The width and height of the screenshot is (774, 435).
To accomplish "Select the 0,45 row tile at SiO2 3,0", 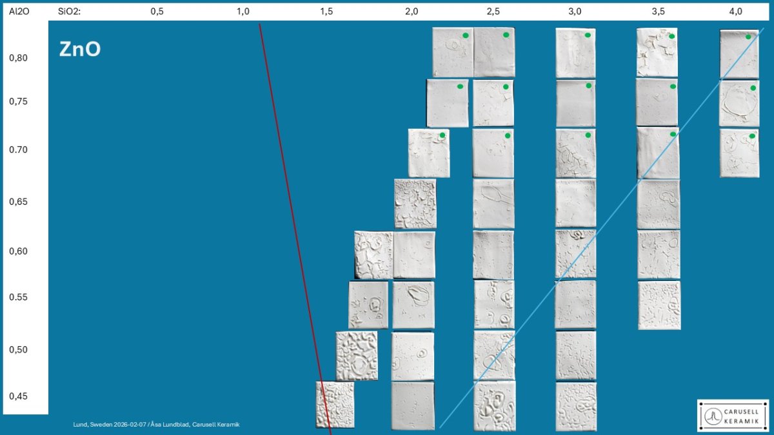I will point(576,407).
